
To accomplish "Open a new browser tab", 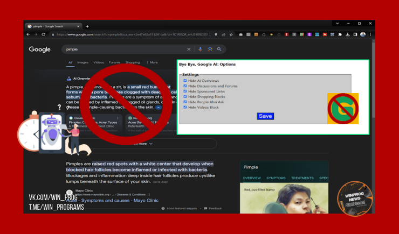I will (x=87, y=26).
